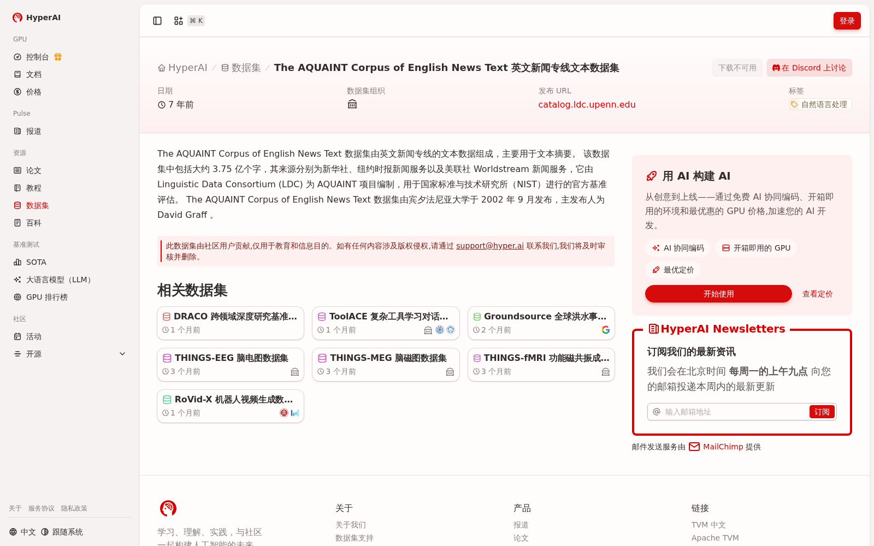This screenshot has width=874, height=546.
Task: Open 价格 pricing in sidebar
Action: pos(34,92)
